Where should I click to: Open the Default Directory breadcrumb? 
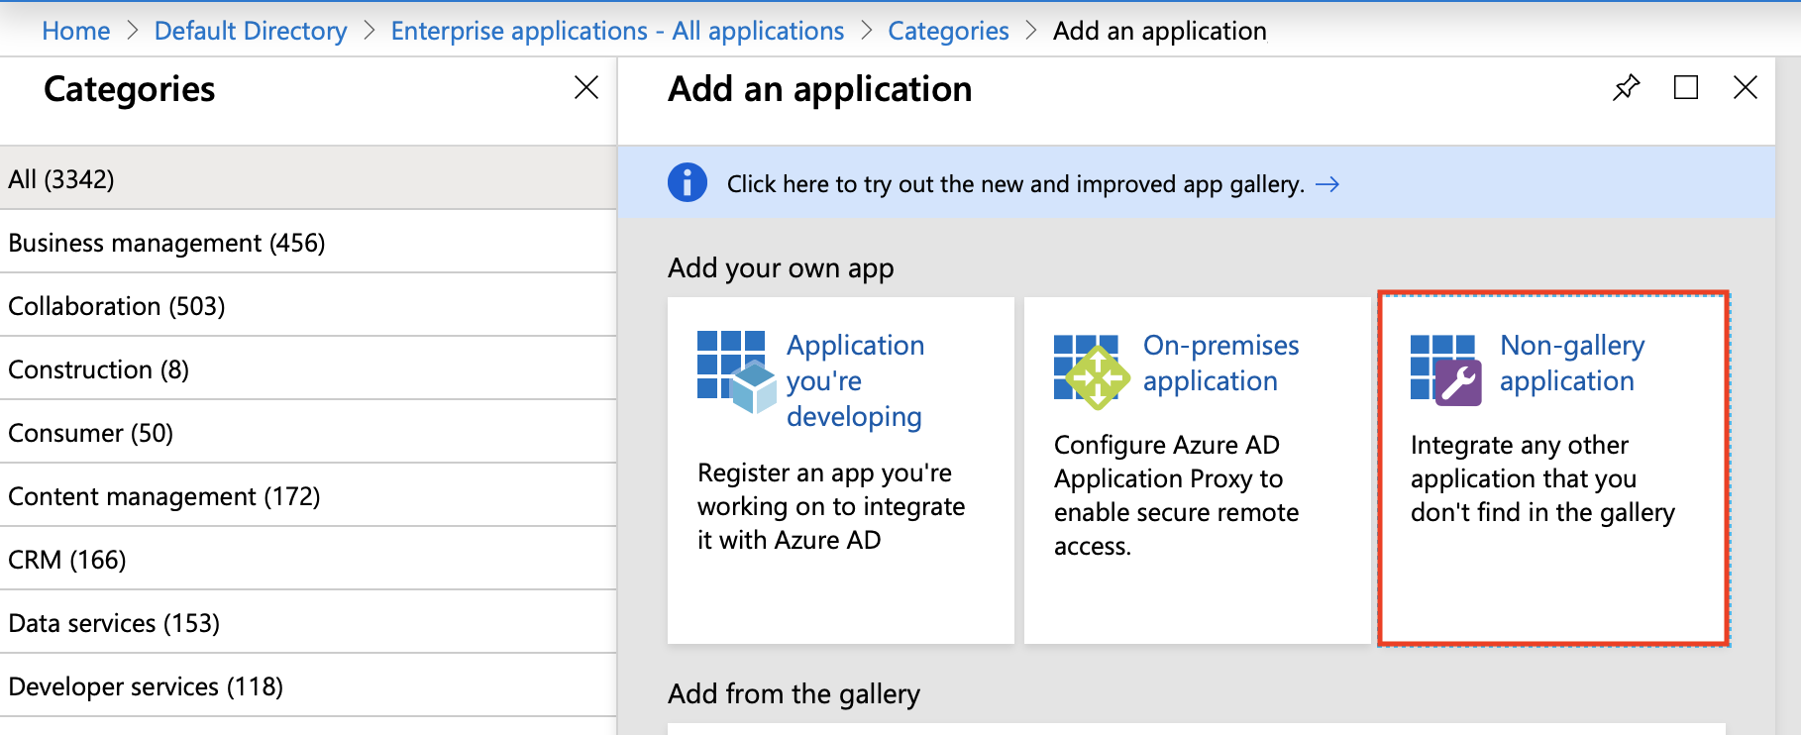(x=251, y=31)
